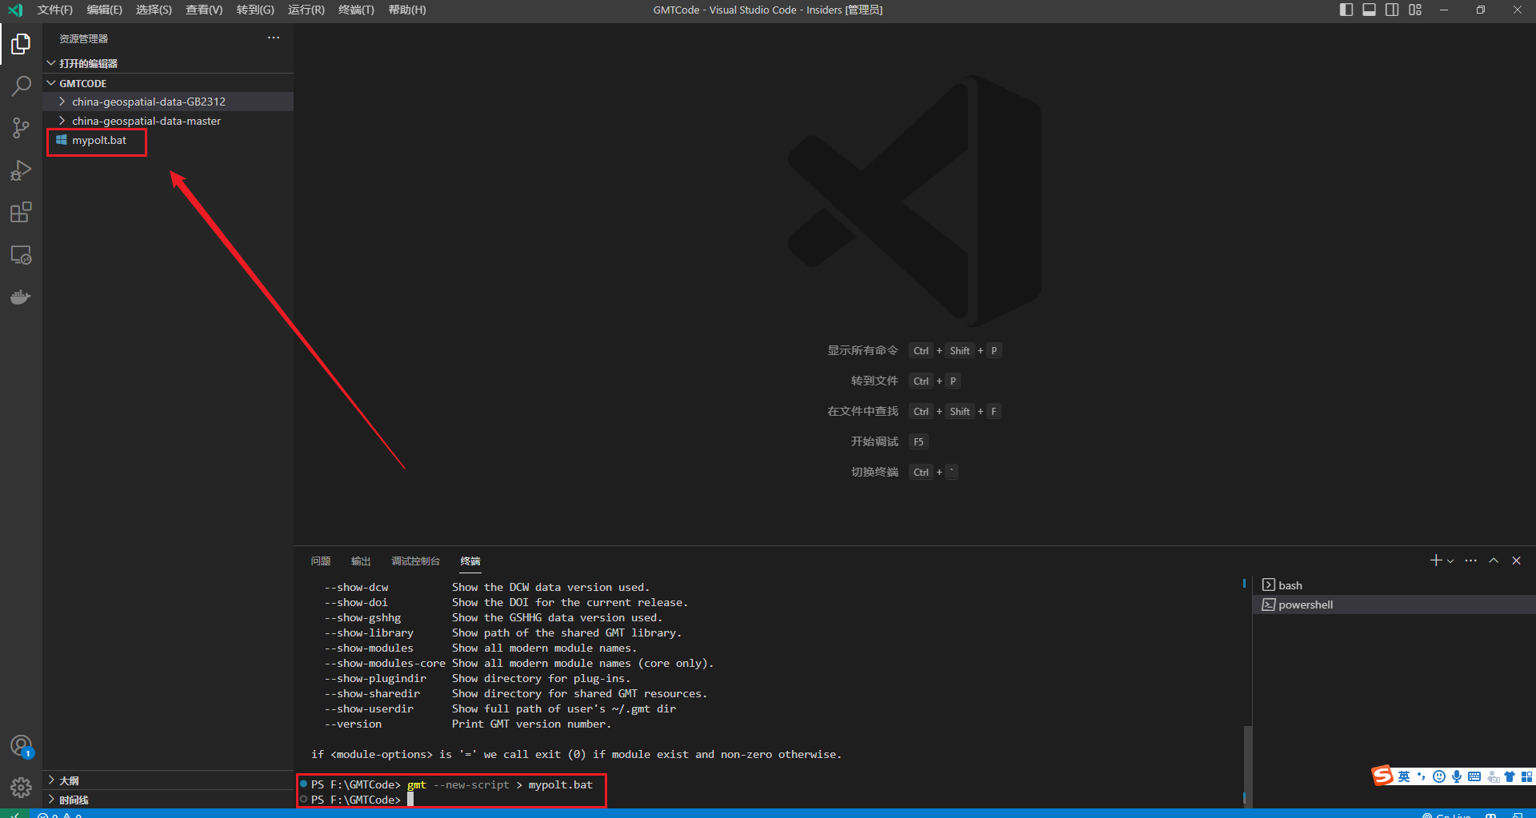
Task: Open the Accounts menu icon
Action: point(21,746)
